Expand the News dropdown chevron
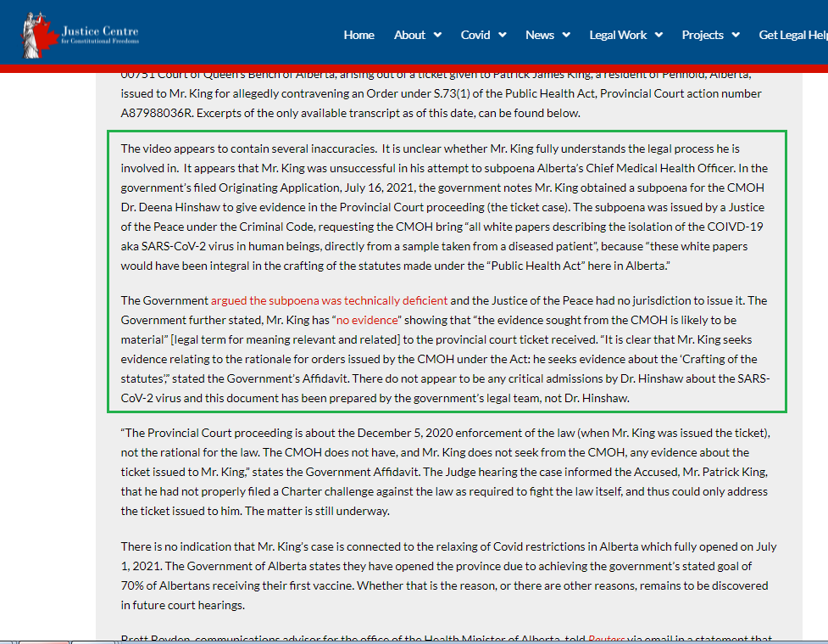This screenshot has height=644, width=828. tap(566, 35)
